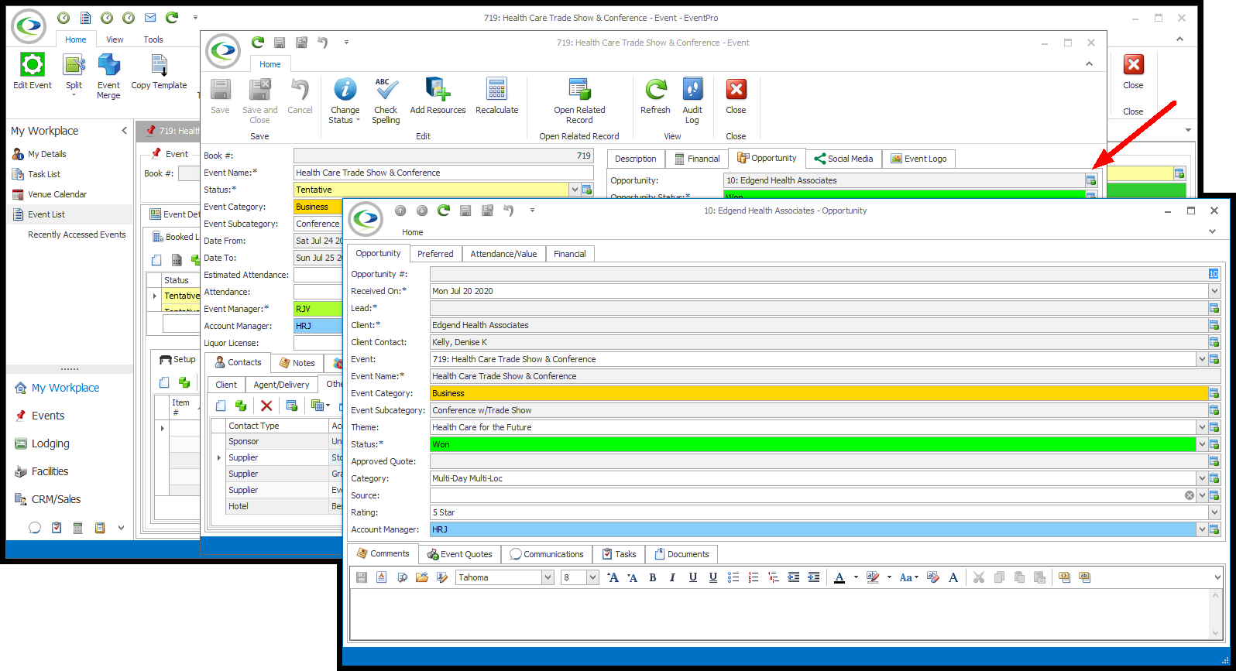Screen dimensions: 1236x671
Task: Click the increase indent icon in comments toolbar
Action: click(x=814, y=577)
